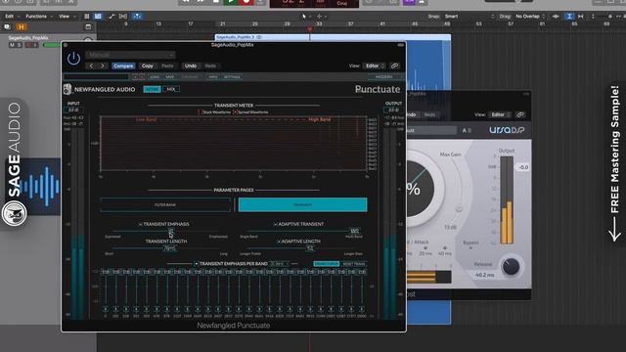Click the flex icon in toolbar
Viewport: 626px width, 352px height.
tap(123, 17)
